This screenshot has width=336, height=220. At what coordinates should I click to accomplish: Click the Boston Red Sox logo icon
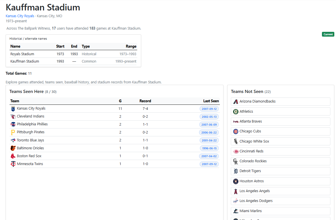[13, 156]
